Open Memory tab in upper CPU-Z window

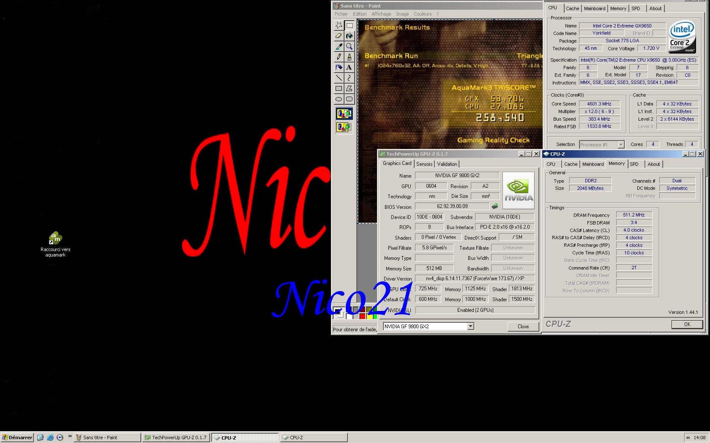[618, 8]
